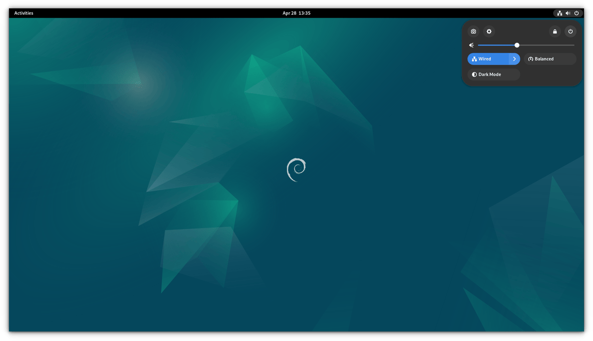Toggle the Wired network connection

pyautogui.click(x=488, y=59)
